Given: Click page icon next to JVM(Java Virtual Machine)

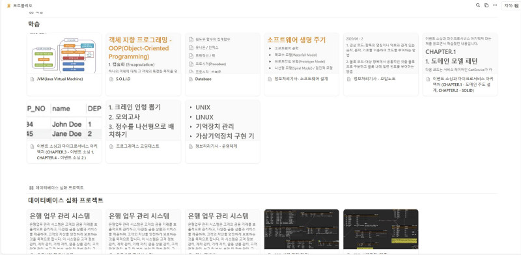Looking at the screenshot, I should (x=32, y=79).
